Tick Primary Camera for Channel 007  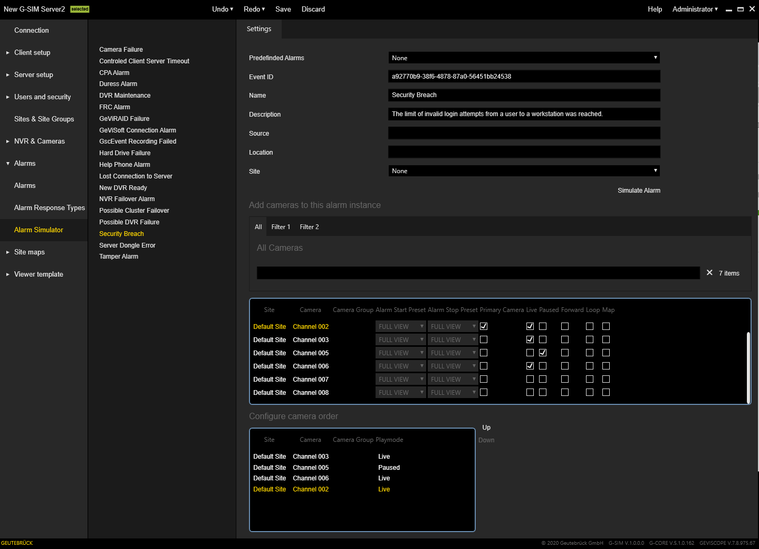[x=484, y=379]
